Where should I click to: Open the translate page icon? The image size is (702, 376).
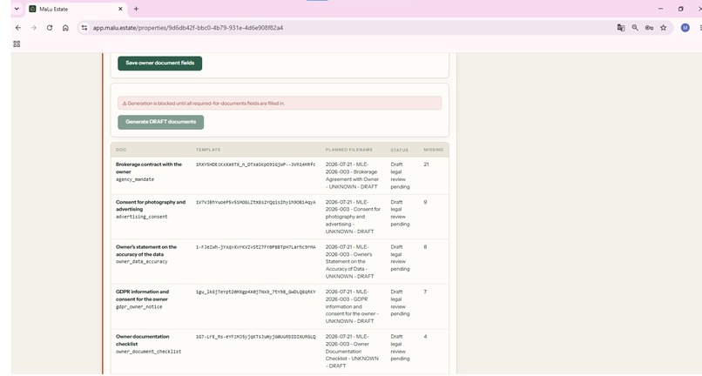[x=621, y=28]
